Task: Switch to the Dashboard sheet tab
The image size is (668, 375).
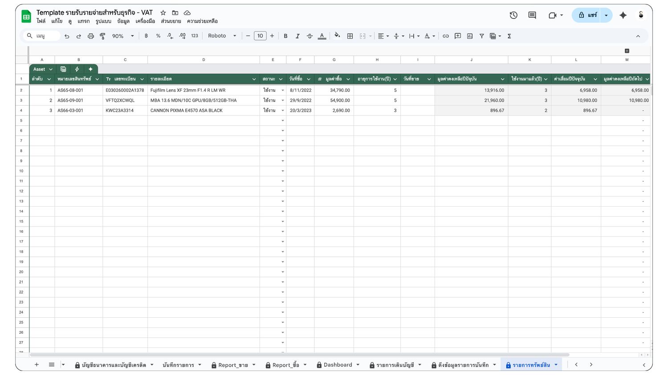Action: [338, 365]
